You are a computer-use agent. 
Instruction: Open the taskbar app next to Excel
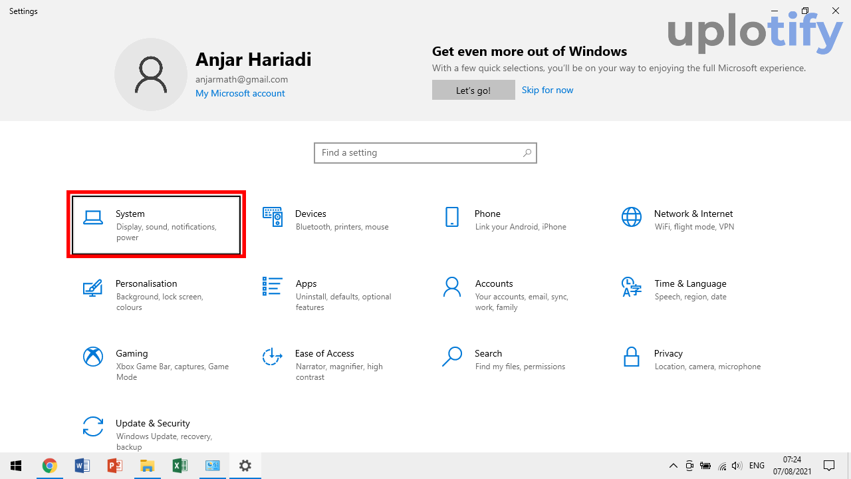click(x=213, y=466)
